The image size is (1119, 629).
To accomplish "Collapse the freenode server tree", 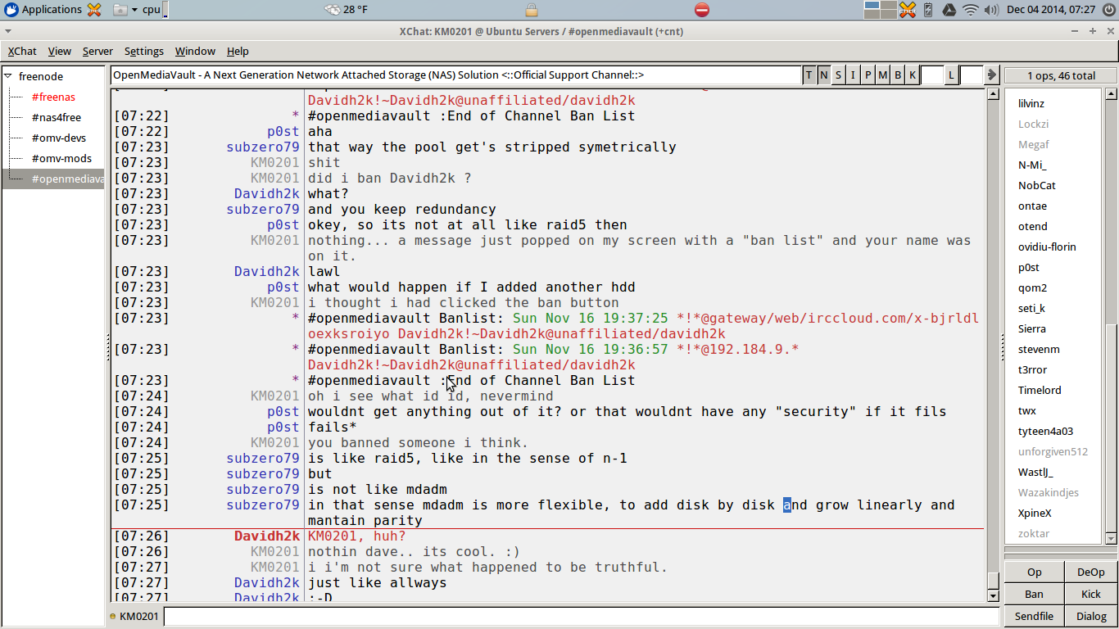I will (7, 76).
